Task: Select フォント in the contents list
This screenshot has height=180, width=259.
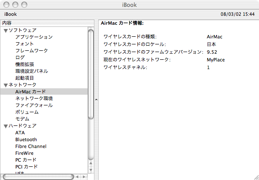Action: (x=24, y=44)
